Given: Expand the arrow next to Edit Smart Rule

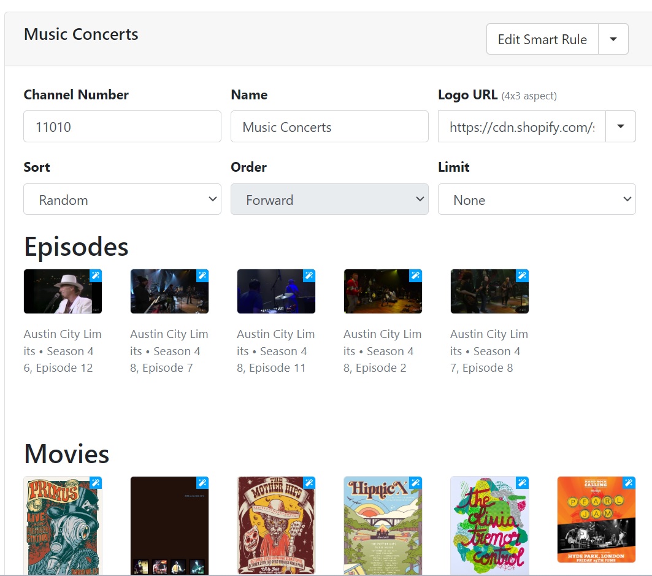Looking at the screenshot, I should click(x=613, y=39).
